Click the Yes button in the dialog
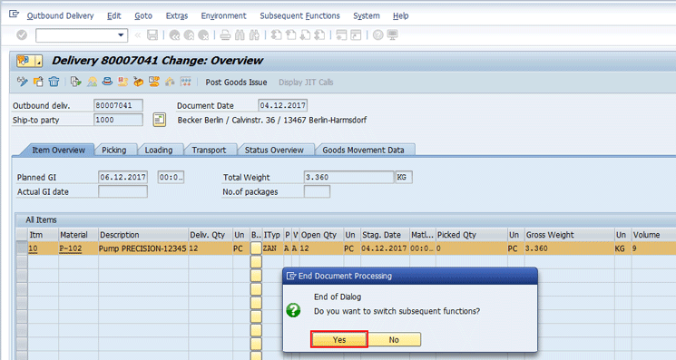 tap(339, 339)
